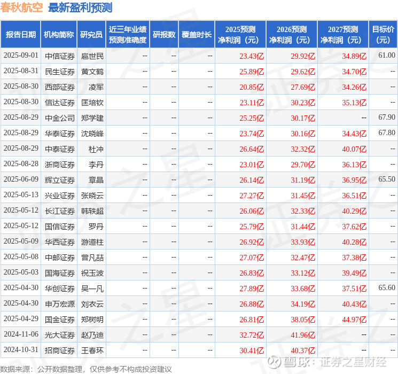Click analyst name 张晓云
398x374 pixels.
[x=92, y=196]
